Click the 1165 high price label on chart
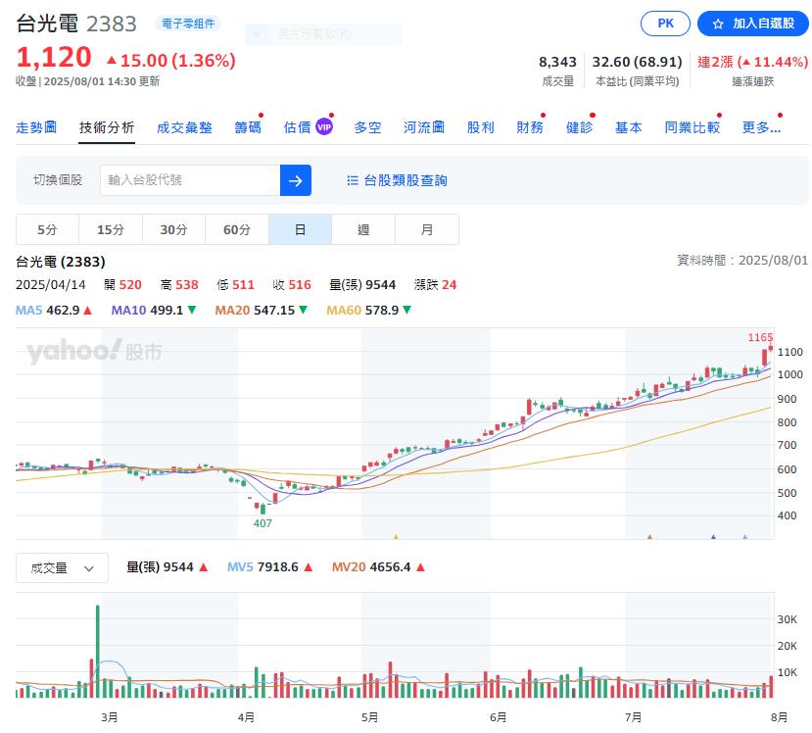The image size is (812, 733). 760,337
